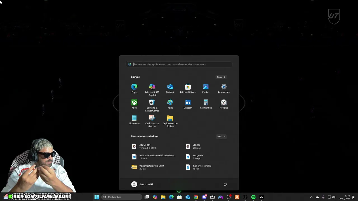This screenshot has width=358, height=201.
Task: Click the OneDrive cloud tray icon
Action: pos(317,197)
